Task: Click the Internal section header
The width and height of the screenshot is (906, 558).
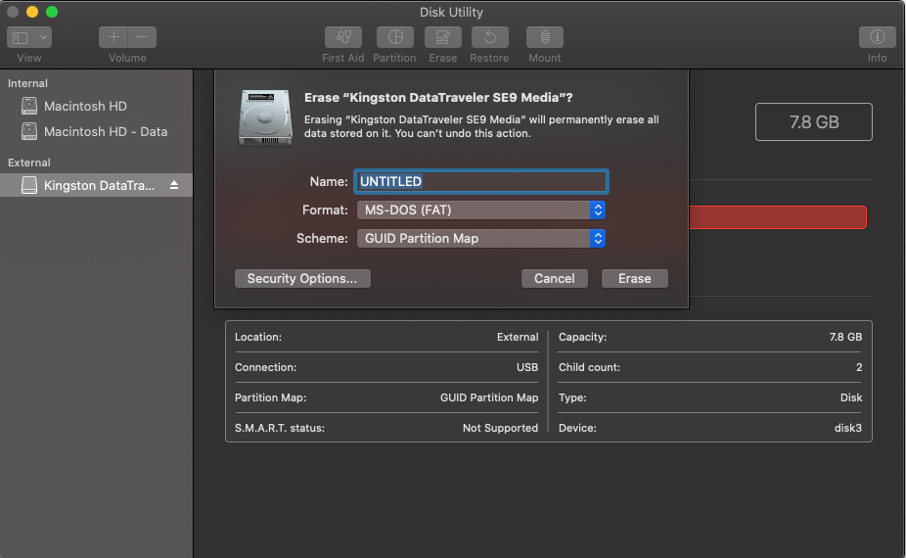Action: (x=27, y=83)
